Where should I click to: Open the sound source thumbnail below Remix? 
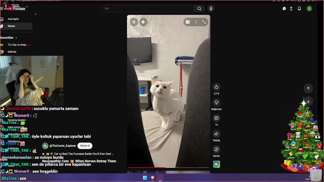point(216,164)
